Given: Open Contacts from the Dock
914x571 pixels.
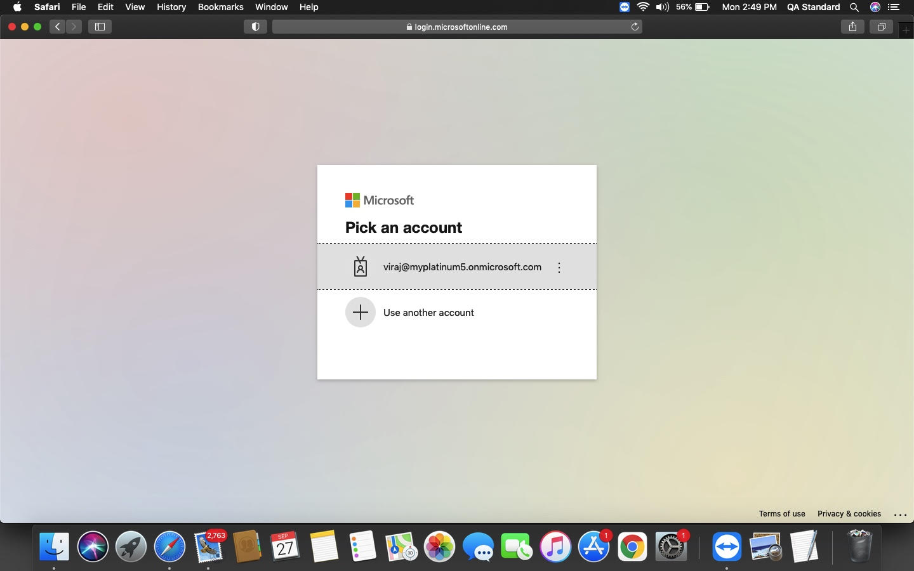Looking at the screenshot, I should [247, 547].
